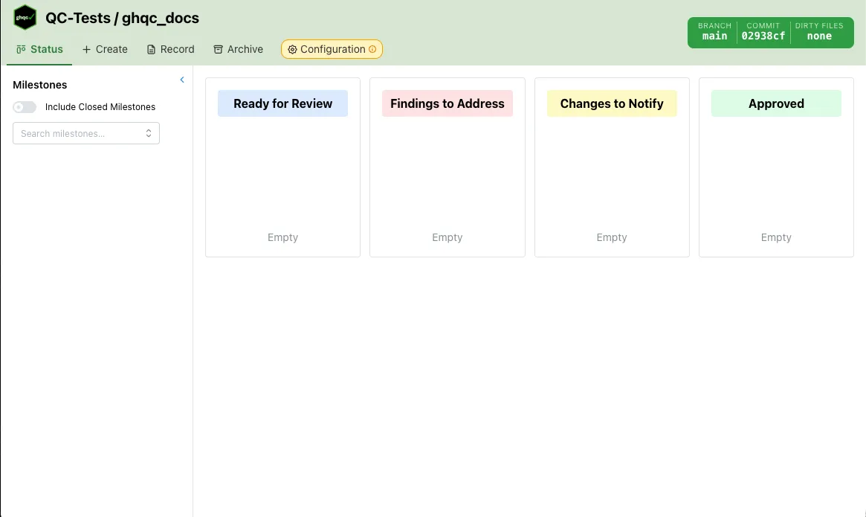Select the red Findings to Address header
The width and height of the screenshot is (866, 517).
pos(447,103)
